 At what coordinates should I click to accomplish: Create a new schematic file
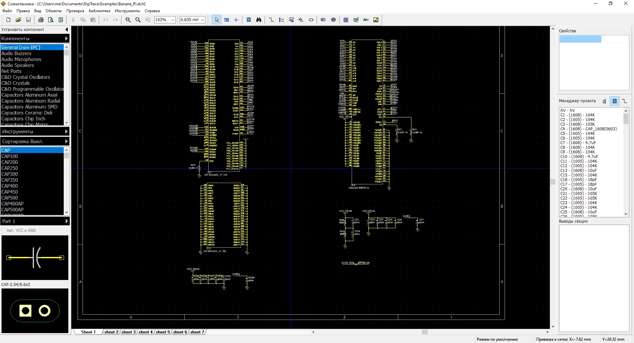click(x=9, y=20)
